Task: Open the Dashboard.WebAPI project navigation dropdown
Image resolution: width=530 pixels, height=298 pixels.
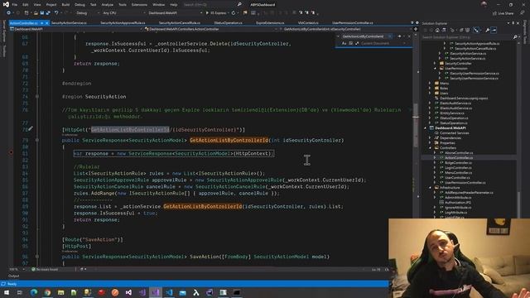Action: pyautogui.click(x=76, y=29)
